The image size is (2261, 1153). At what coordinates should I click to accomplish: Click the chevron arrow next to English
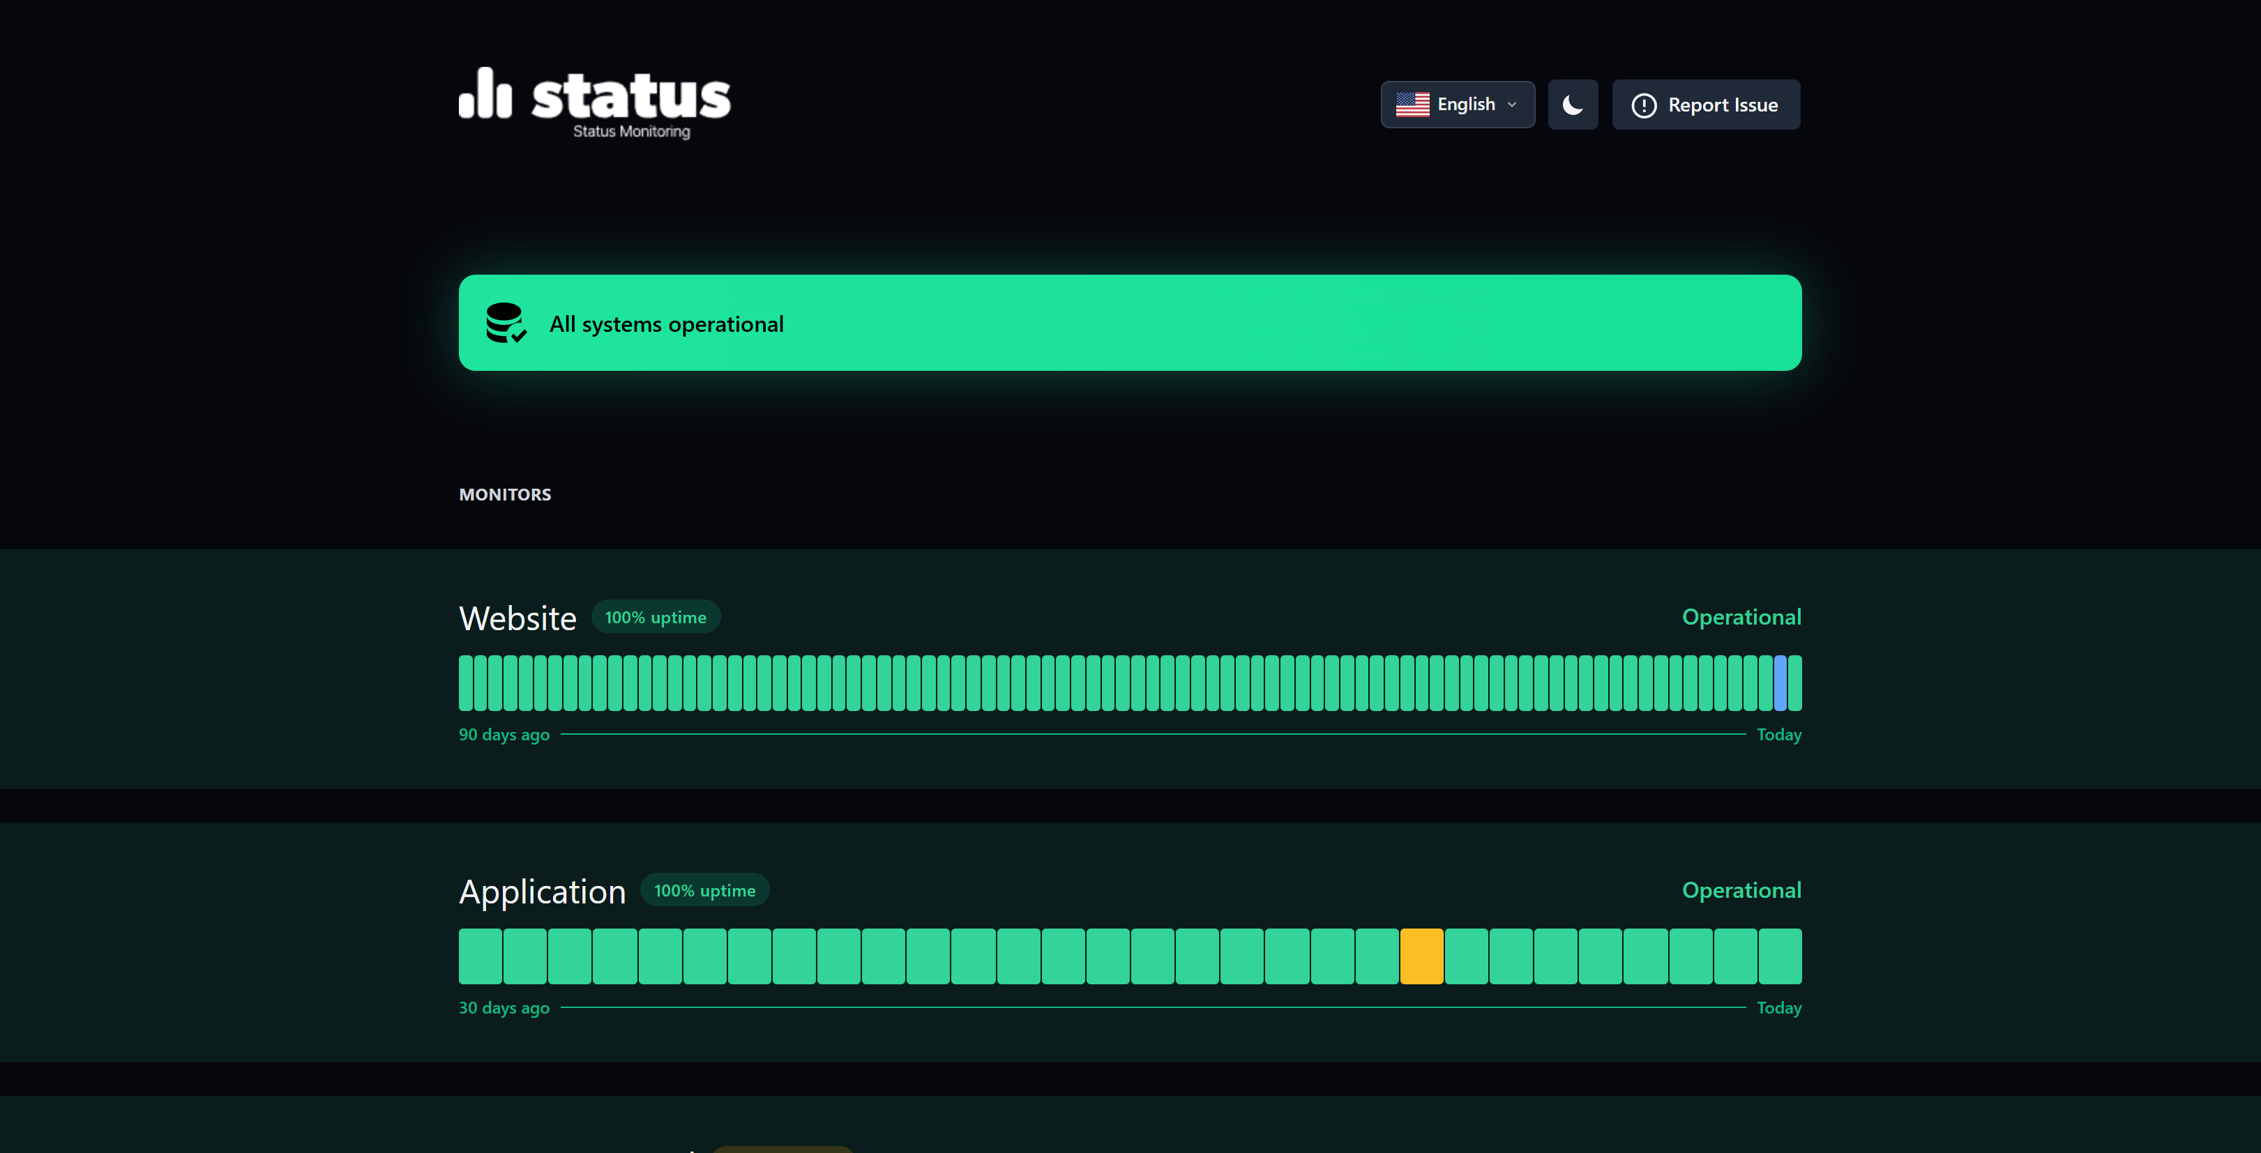coord(1511,105)
